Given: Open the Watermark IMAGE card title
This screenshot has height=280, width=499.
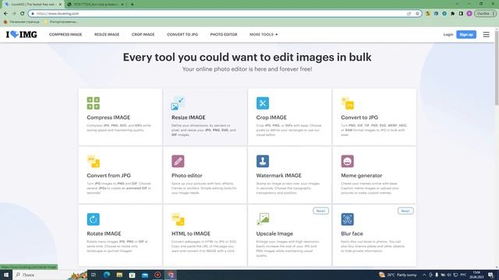Looking at the screenshot, I should tap(279, 176).
